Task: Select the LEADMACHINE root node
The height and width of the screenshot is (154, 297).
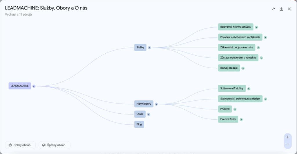Action: [x=20, y=86]
